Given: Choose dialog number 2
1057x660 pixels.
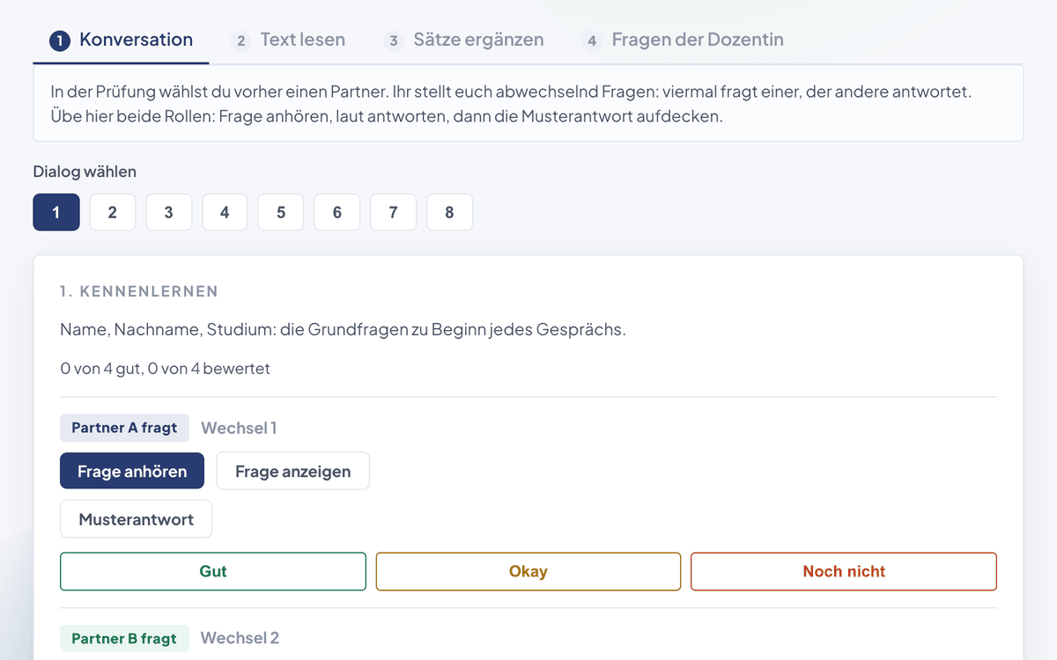Looking at the screenshot, I should pos(113,212).
